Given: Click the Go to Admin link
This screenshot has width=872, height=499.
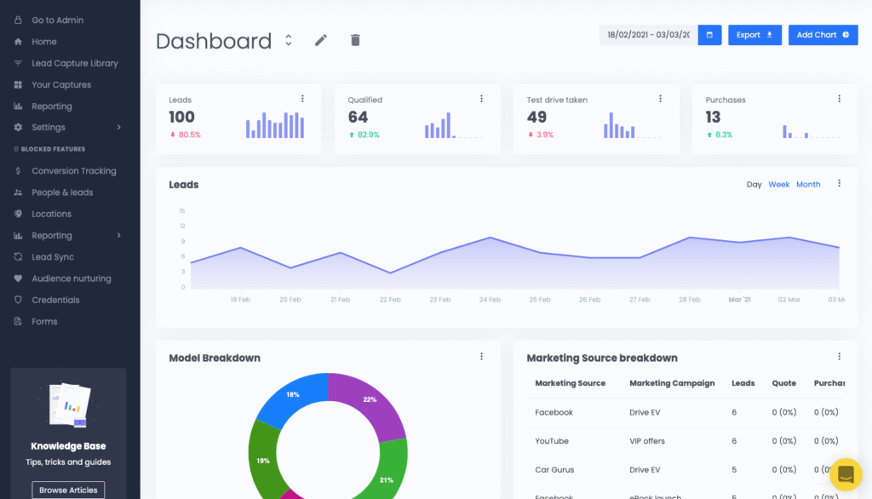Looking at the screenshot, I should [x=57, y=20].
